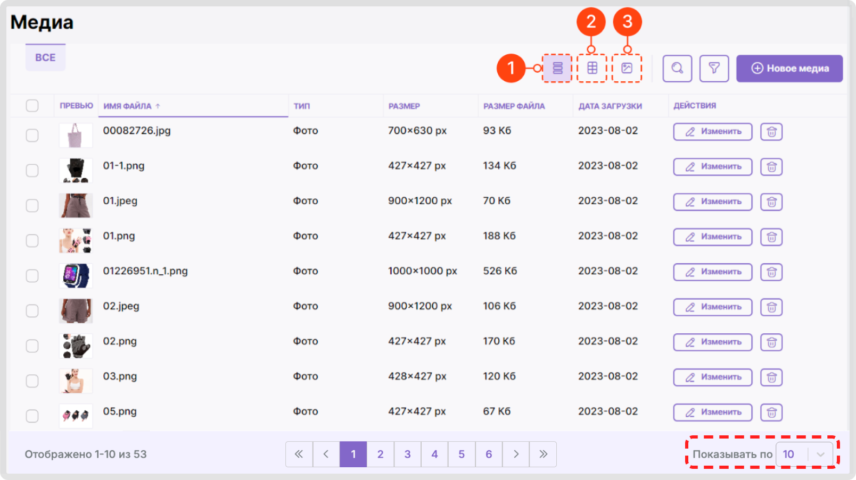856x480 pixels.
Task: Click Изменить for 02.jpeg
Action: 713,307
